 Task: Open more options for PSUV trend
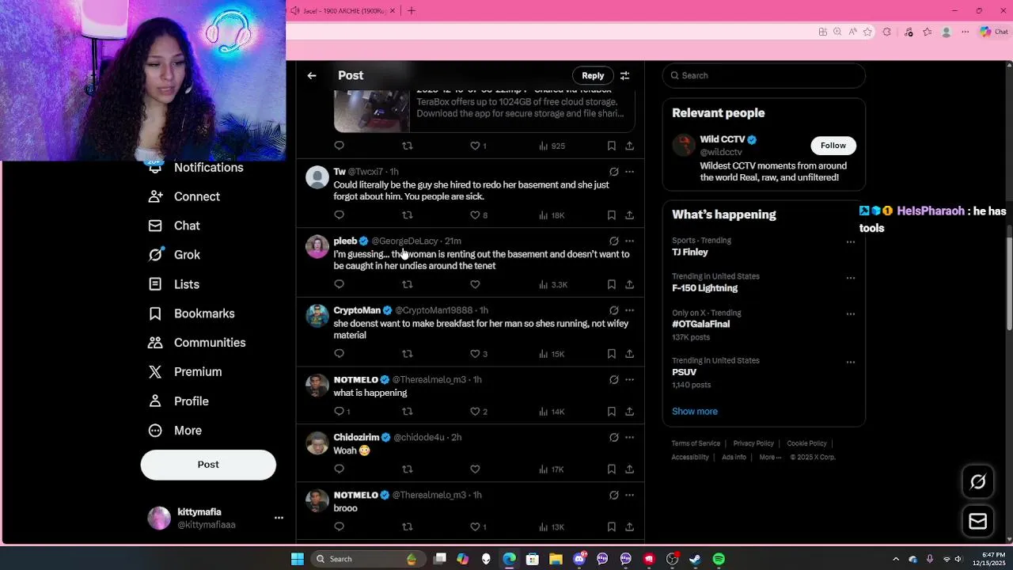[x=851, y=363]
